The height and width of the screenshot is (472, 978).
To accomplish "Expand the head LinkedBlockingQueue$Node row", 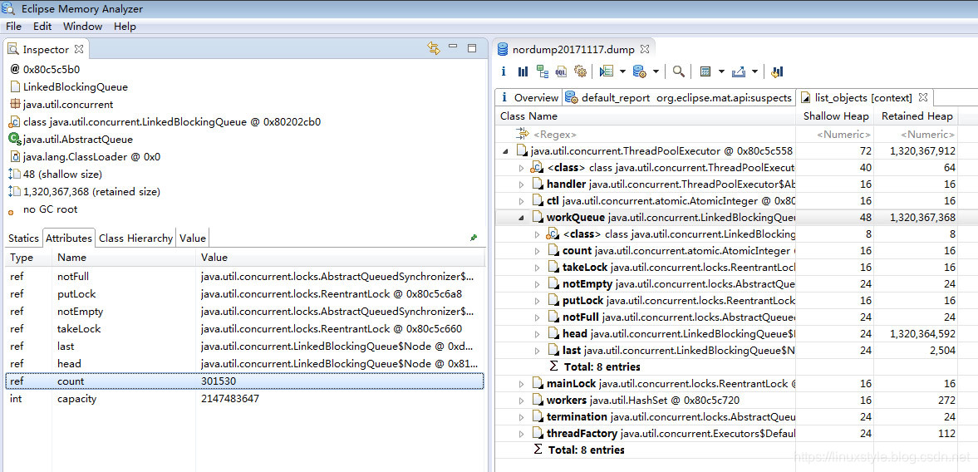I will coord(538,333).
